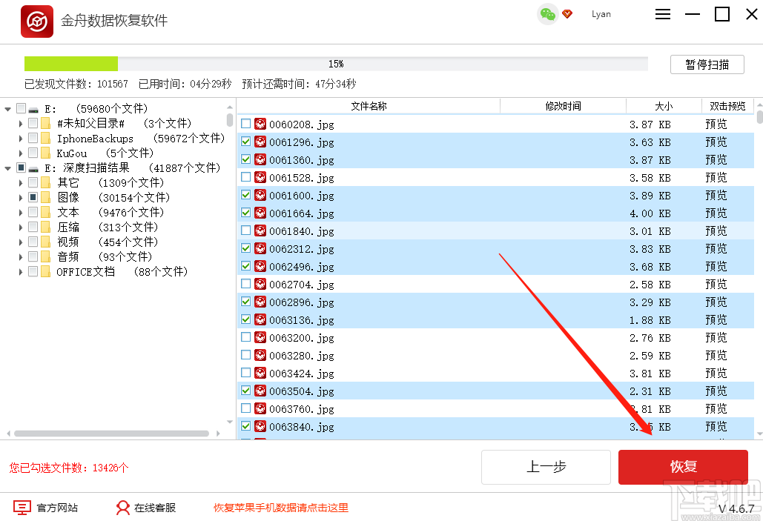The width and height of the screenshot is (763, 521).
Task: Click the folder icon of IphoneBackups
Action: [46, 138]
